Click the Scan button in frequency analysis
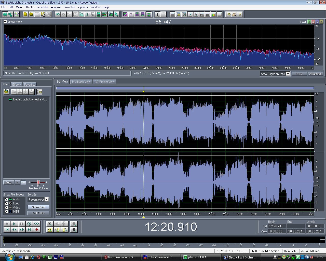The image size is (326, 261). 299,74
